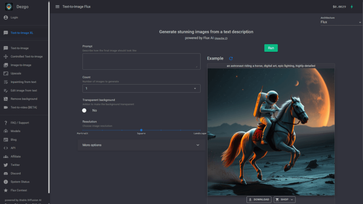Click the Resolution slider handle

141,130
